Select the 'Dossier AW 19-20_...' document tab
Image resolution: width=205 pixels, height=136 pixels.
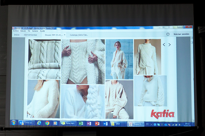[54, 35]
